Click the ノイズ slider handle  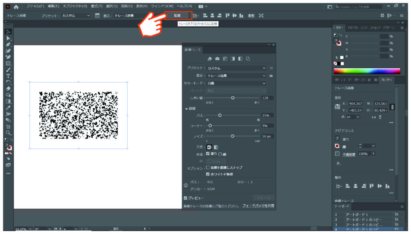(x=232, y=136)
